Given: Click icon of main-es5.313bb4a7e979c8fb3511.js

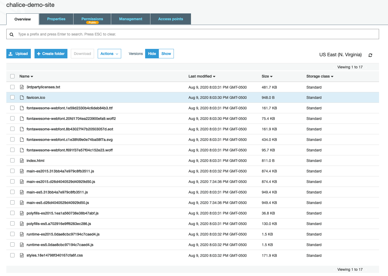Looking at the screenshot, I should [x=22, y=192].
